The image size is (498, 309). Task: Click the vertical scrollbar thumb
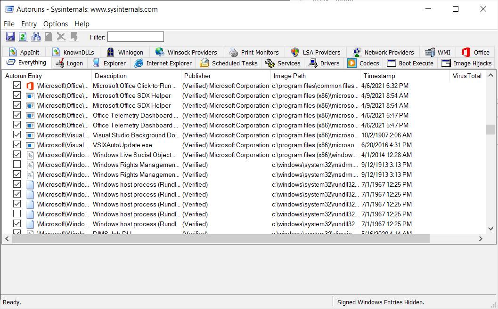click(490, 129)
